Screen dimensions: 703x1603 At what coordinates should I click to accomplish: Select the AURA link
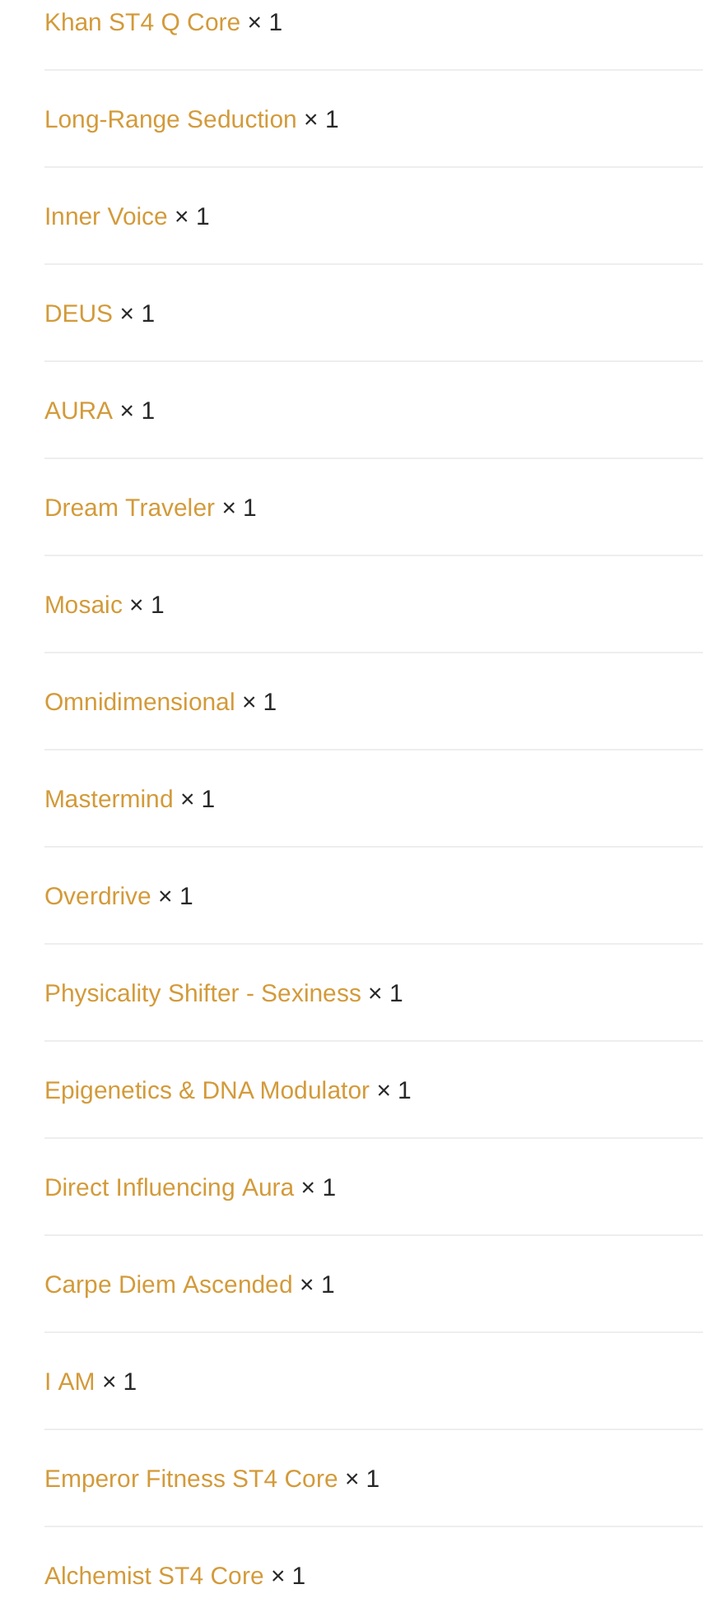click(x=78, y=411)
